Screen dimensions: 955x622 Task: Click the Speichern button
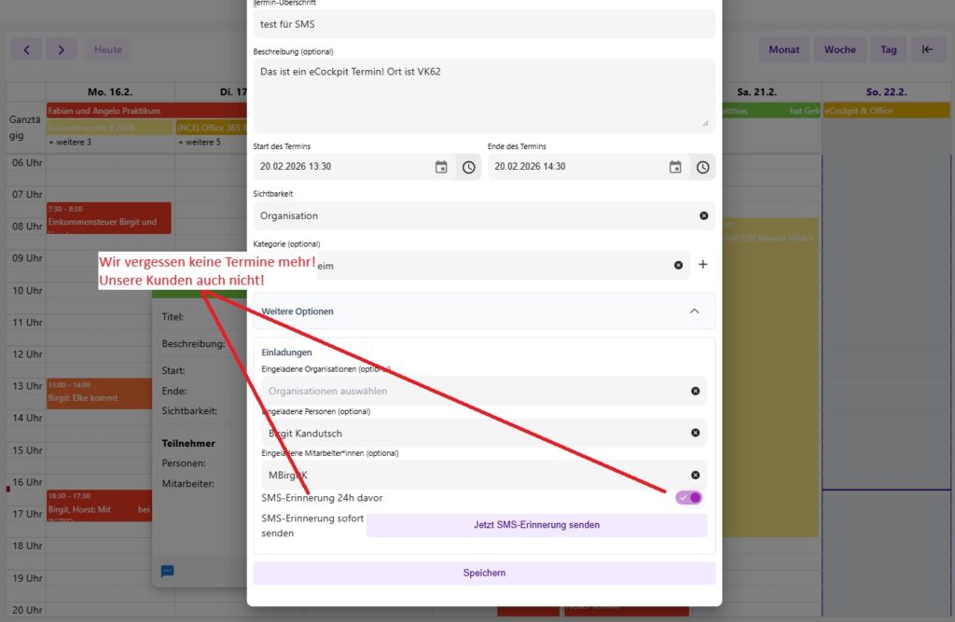coord(484,573)
